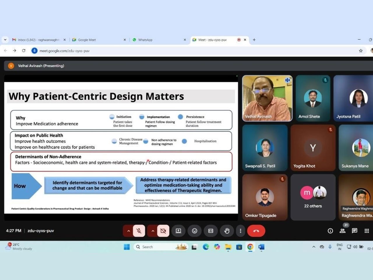Leave the call with red hang-up button

click(256, 231)
